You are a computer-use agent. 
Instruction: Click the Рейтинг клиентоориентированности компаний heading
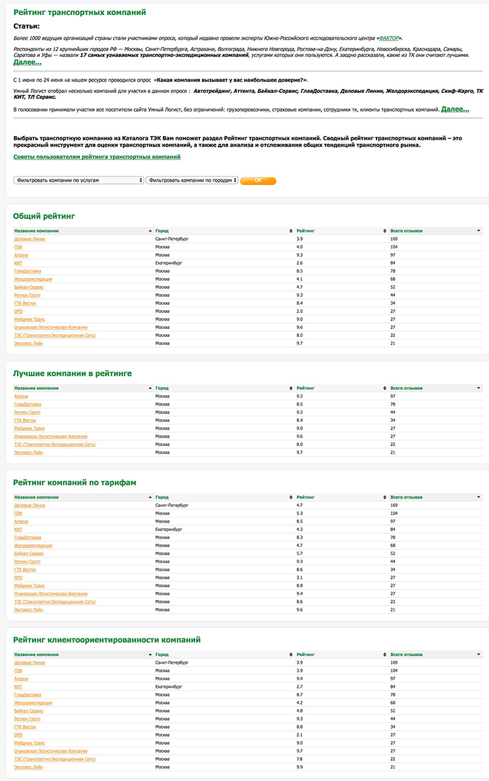(x=107, y=640)
